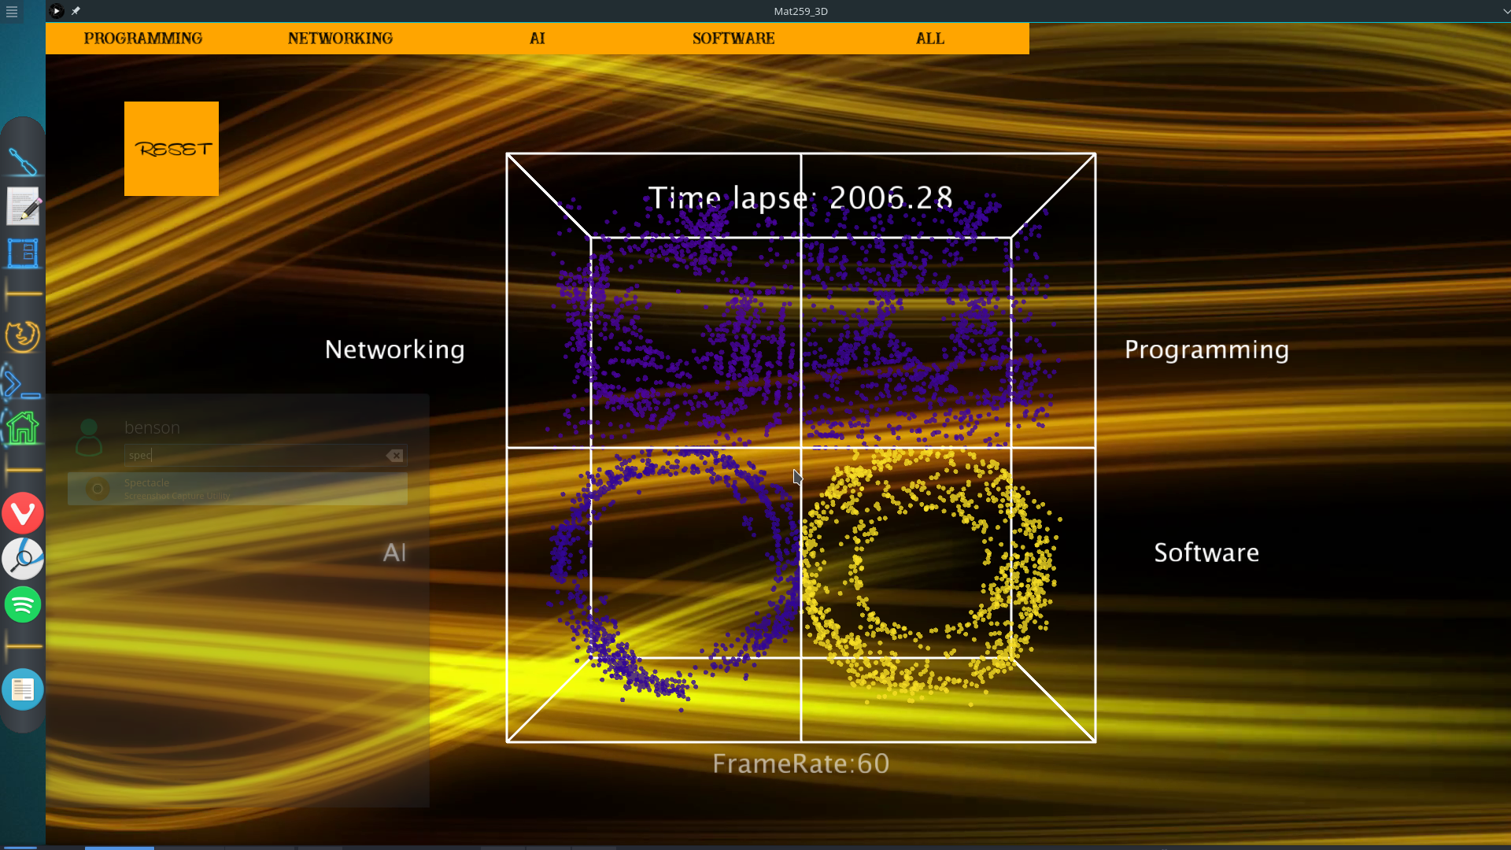Open the green home folder icon
The height and width of the screenshot is (850, 1511).
pos(23,429)
